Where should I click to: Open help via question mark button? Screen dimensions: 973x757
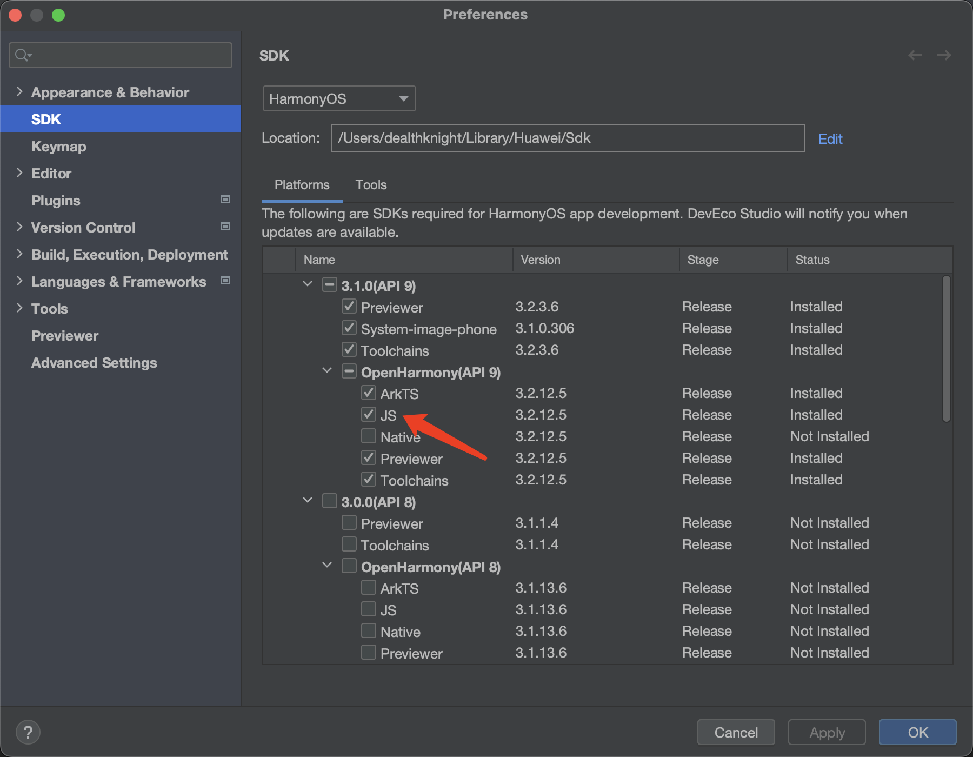tap(28, 733)
